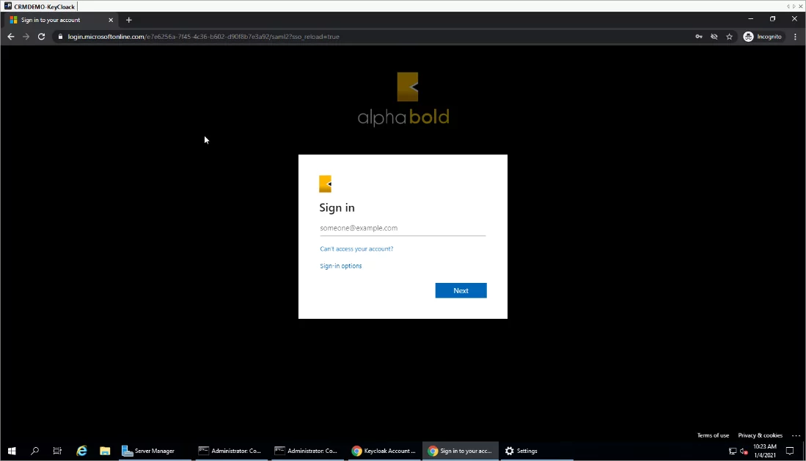
Task: Open a new tab with the plus button
Action: (x=129, y=20)
